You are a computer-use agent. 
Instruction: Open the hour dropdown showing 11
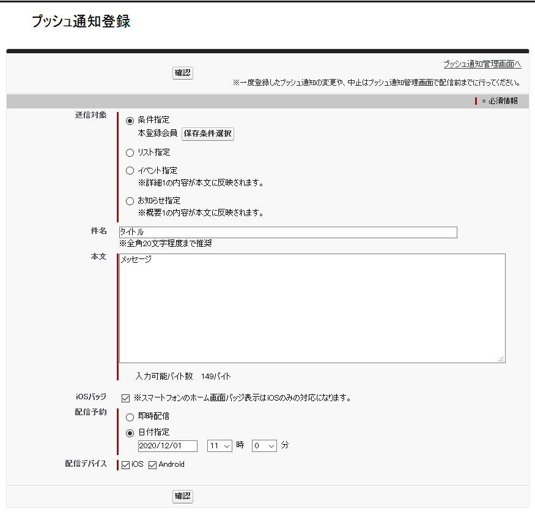[219, 446]
